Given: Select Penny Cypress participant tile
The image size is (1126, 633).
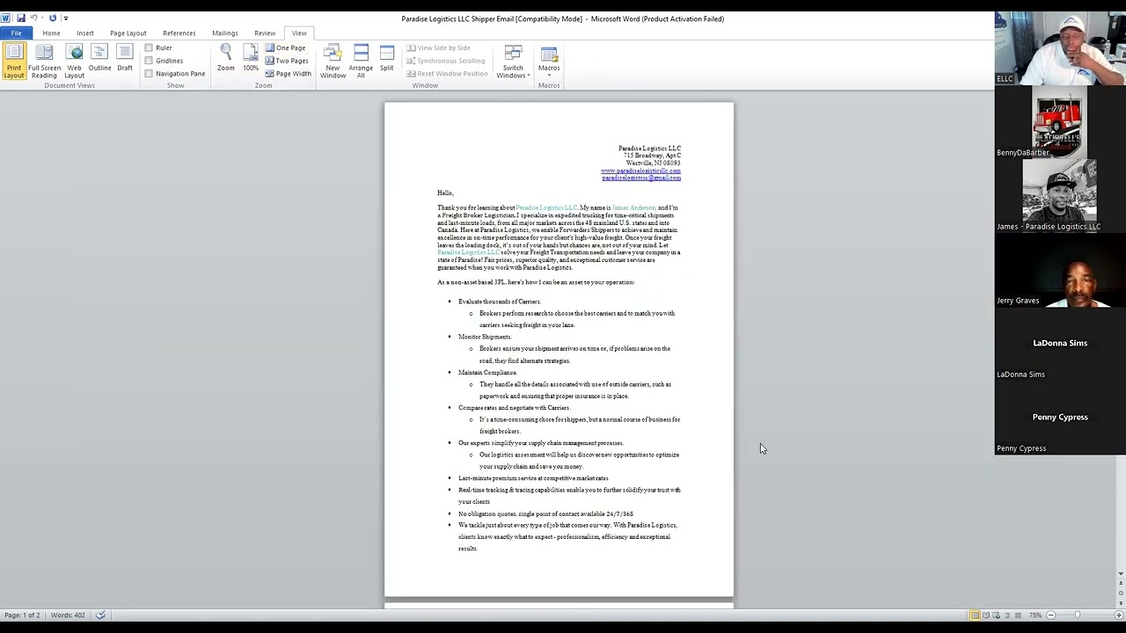Looking at the screenshot, I should click(x=1060, y=418).
